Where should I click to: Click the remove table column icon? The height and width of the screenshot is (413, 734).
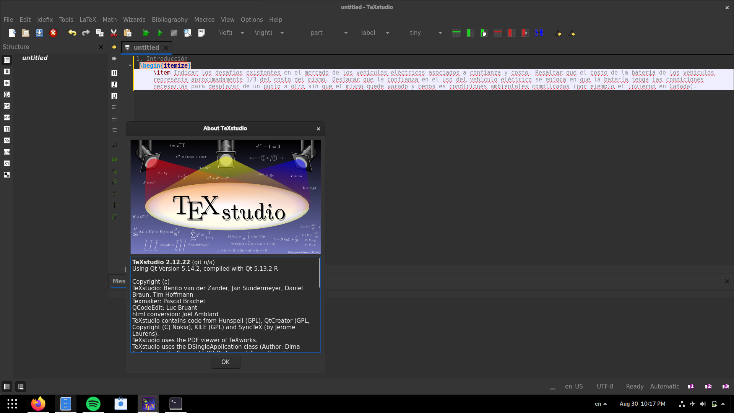(x=511, y=33)
